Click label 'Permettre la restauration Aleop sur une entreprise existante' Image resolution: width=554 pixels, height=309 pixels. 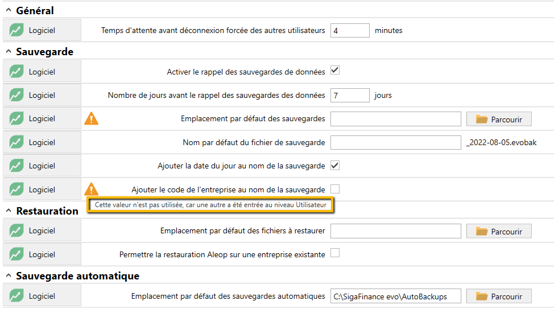222,254
